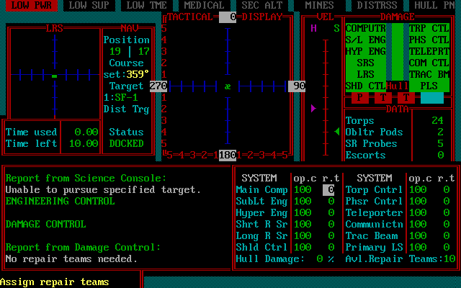Click the Assign repair teams prompt
This screenshot has height=288, width=461.
click(x=55, y=282)
